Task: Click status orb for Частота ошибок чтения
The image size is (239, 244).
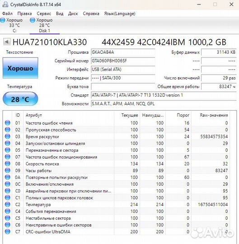Action: pyautogui.click(x=8, y=123)
